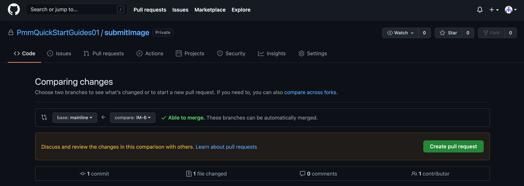The image size is (524, 186).
Task: Star the submitImage repository
Action: (x=448, y=33)
